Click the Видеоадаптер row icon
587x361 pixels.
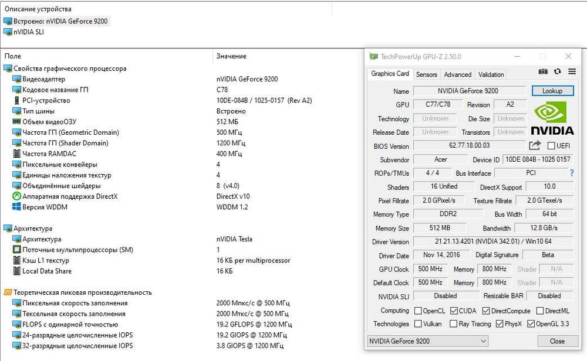click(16, 79)
